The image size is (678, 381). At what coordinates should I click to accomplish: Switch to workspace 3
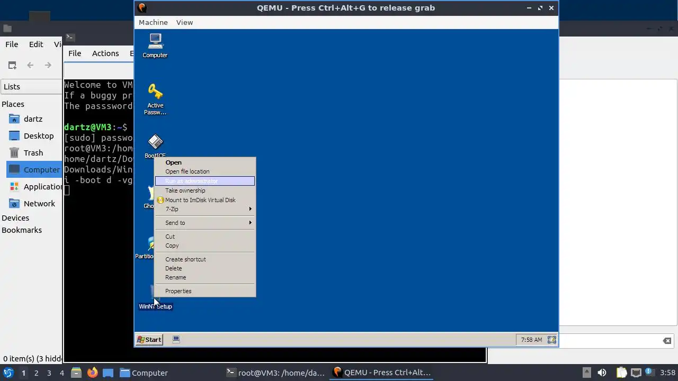click(49, 373)
